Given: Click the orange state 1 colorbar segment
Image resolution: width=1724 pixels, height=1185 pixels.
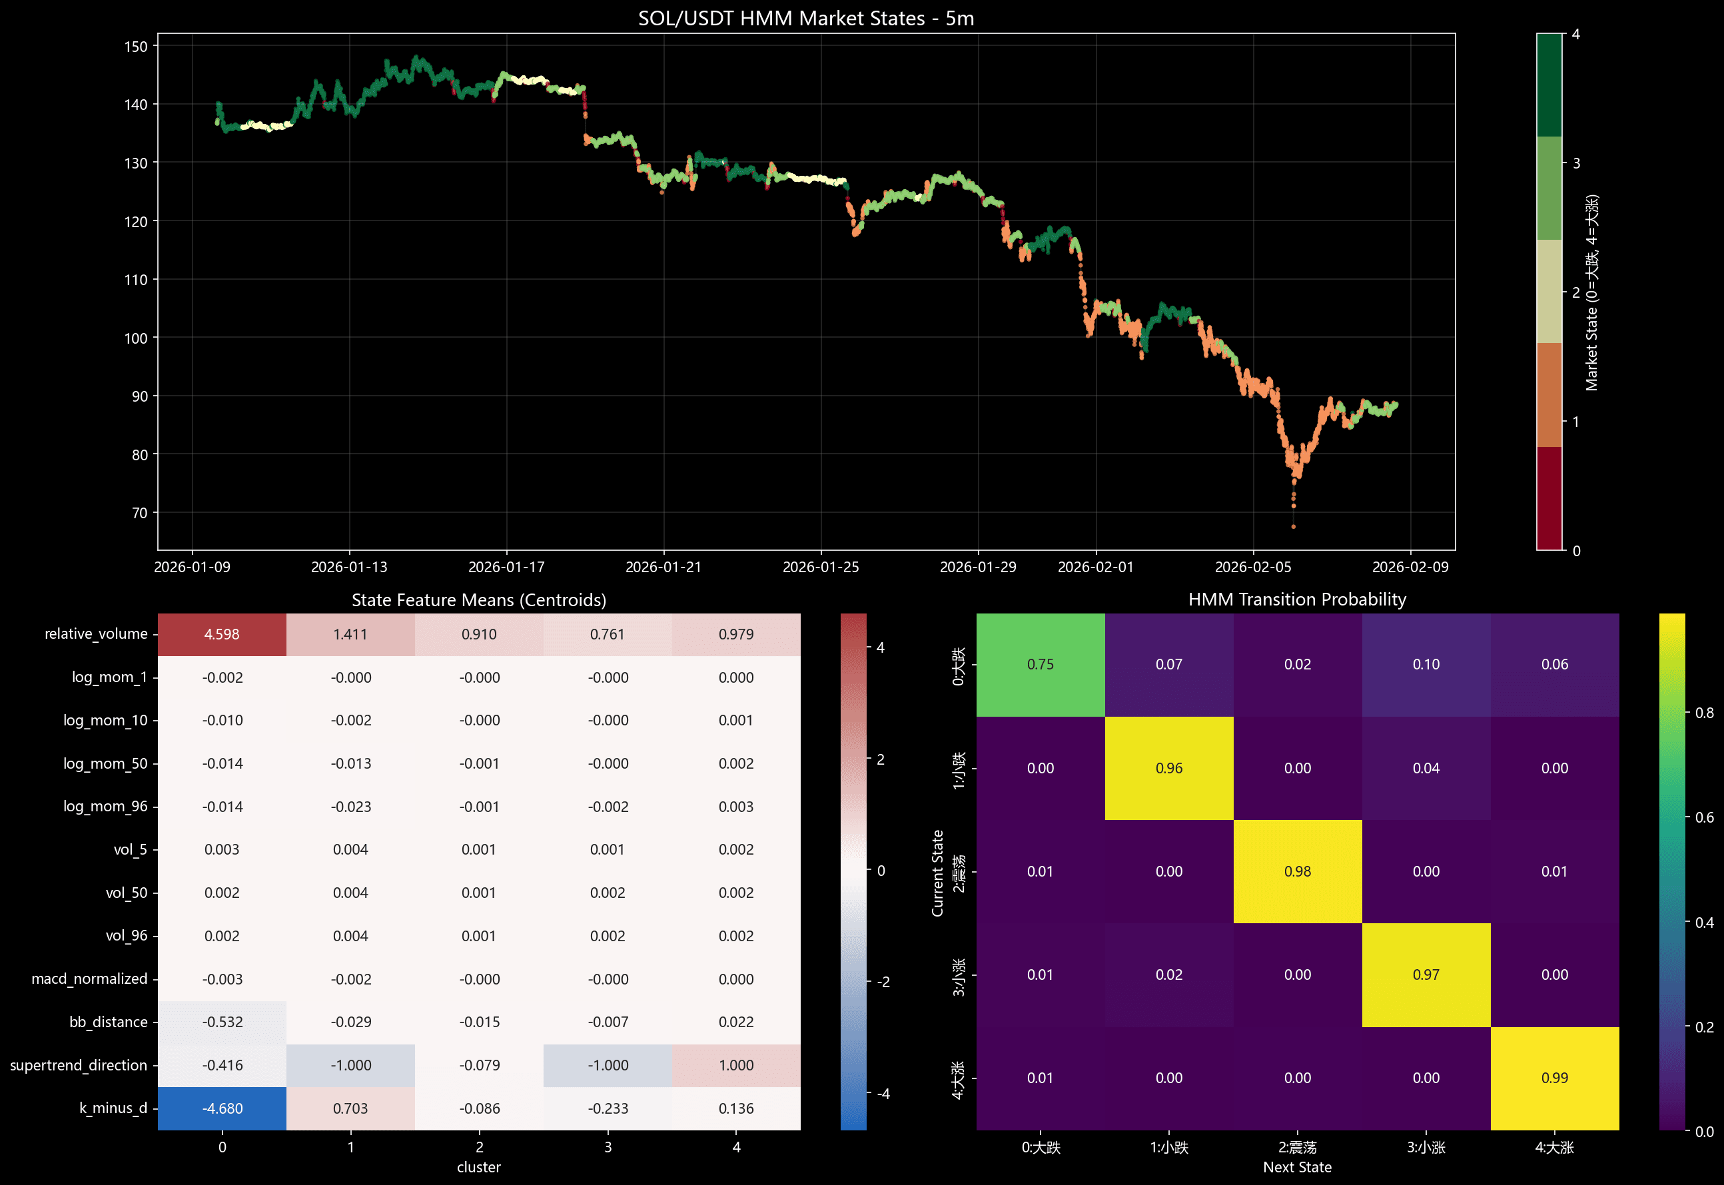Looking at the screenshot, I should tap(1549, 394).
